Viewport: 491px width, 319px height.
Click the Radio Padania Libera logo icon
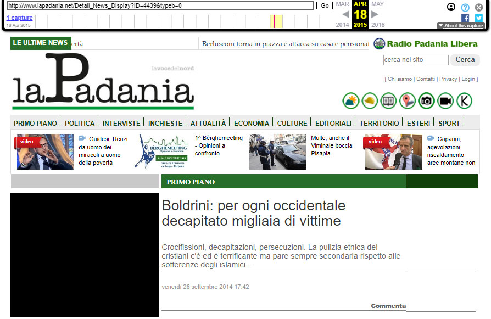(x=379, y=43)
